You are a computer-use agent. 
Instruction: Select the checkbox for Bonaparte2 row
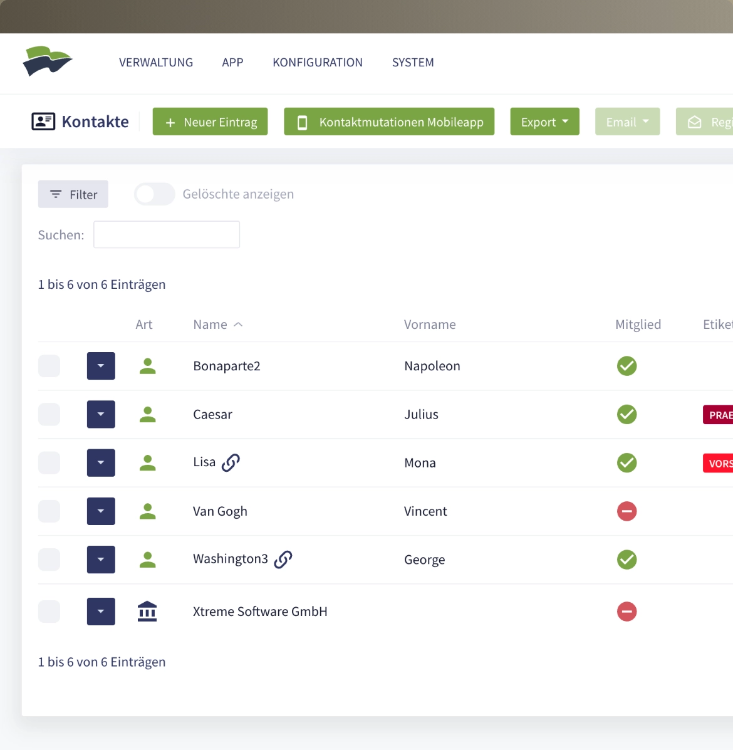[x=49, y=366]
